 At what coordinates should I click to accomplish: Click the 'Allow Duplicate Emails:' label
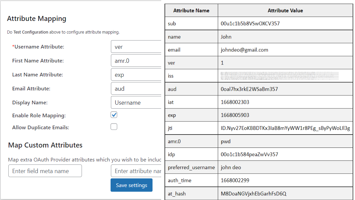41,128
